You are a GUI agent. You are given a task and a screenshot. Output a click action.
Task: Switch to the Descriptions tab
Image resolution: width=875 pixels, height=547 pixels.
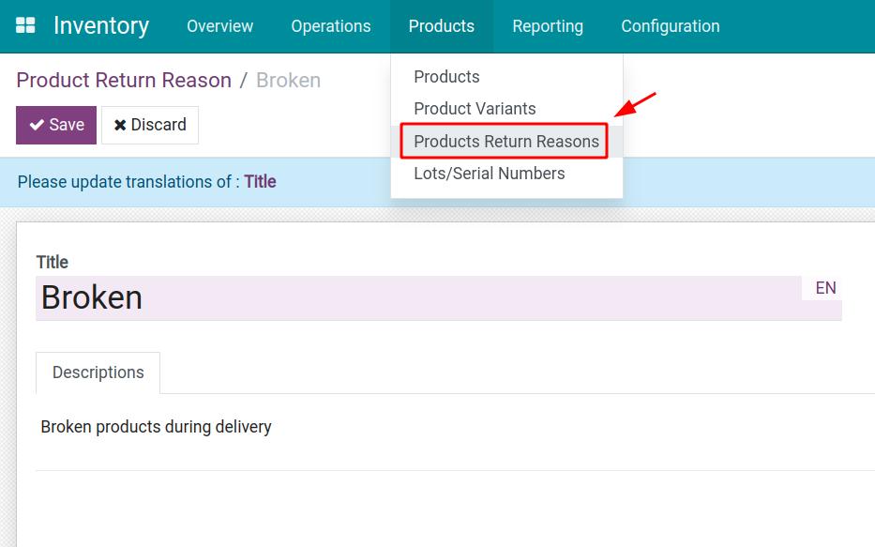[98, 372]
